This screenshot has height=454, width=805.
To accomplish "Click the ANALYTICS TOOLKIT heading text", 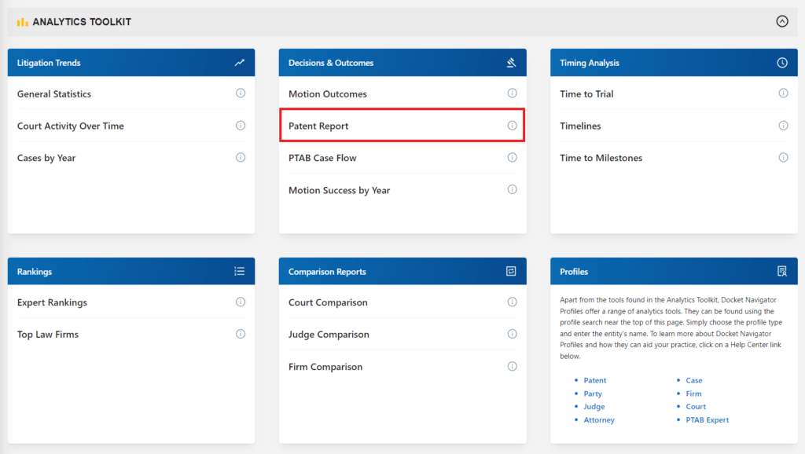I will 82,22.
